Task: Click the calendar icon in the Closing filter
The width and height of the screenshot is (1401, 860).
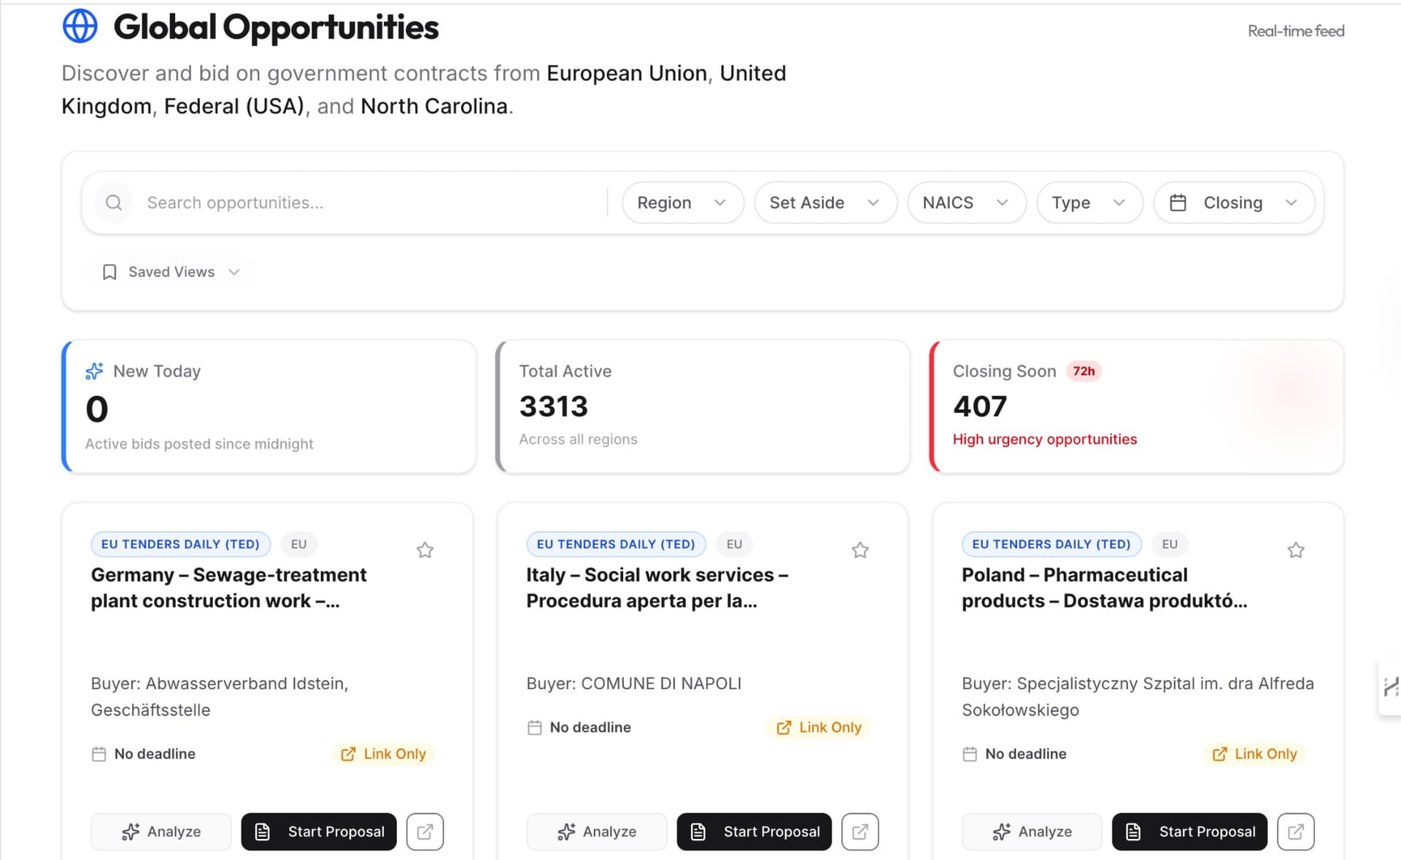Action: pos(1178,202)
